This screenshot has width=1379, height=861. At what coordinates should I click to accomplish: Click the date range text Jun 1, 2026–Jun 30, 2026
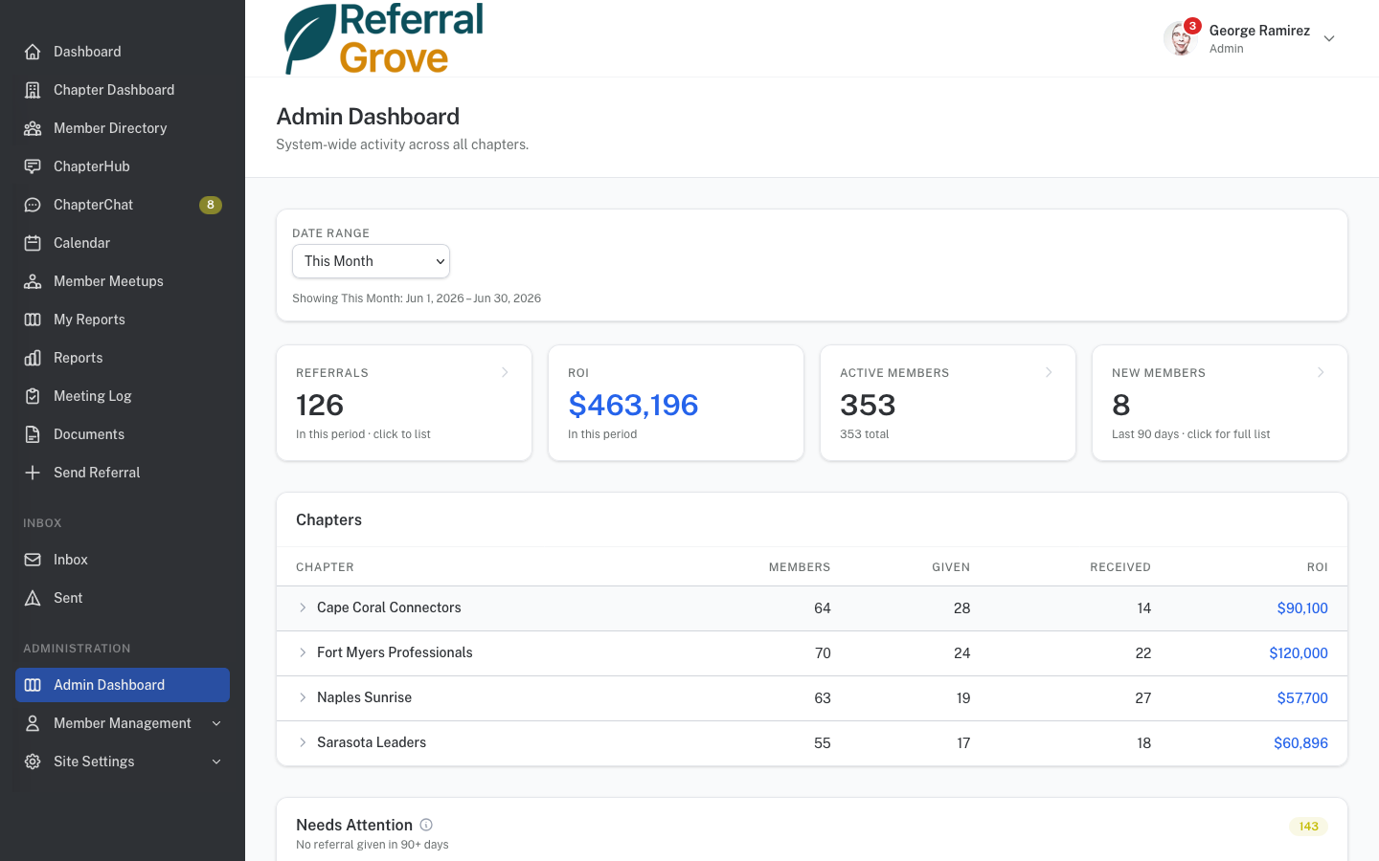pos(473,298)
